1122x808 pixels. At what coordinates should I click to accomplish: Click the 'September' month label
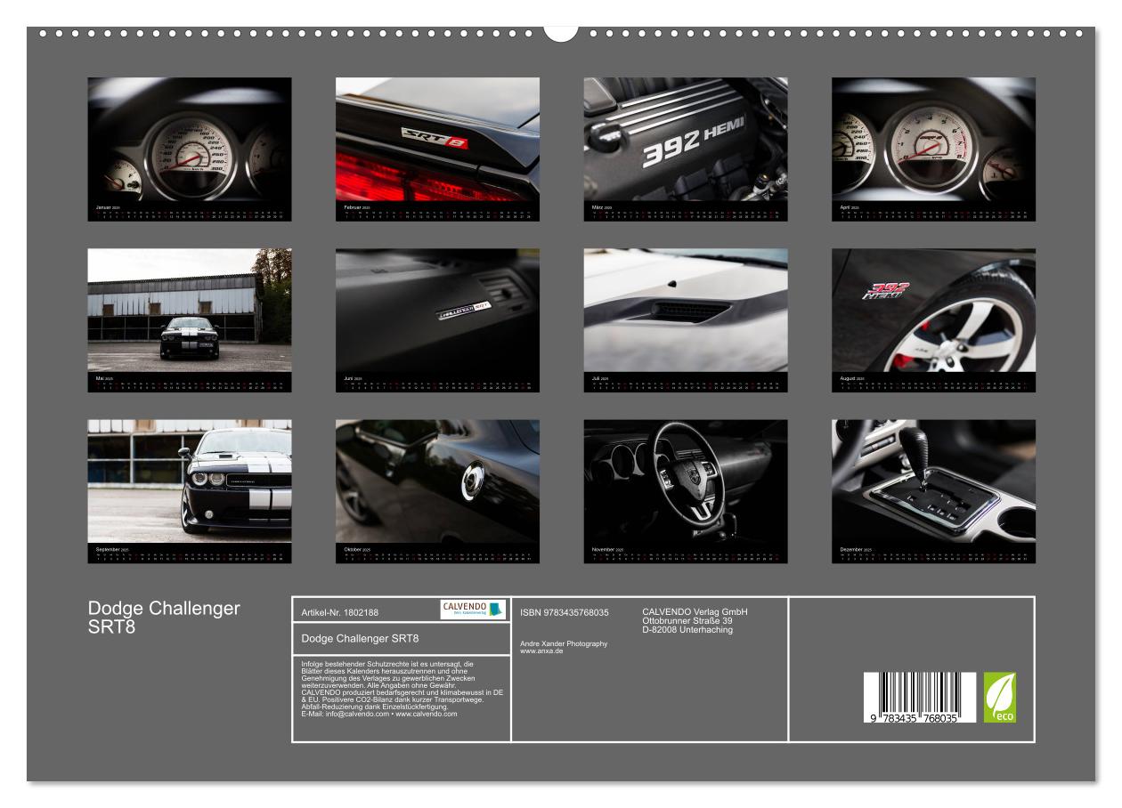107,549
